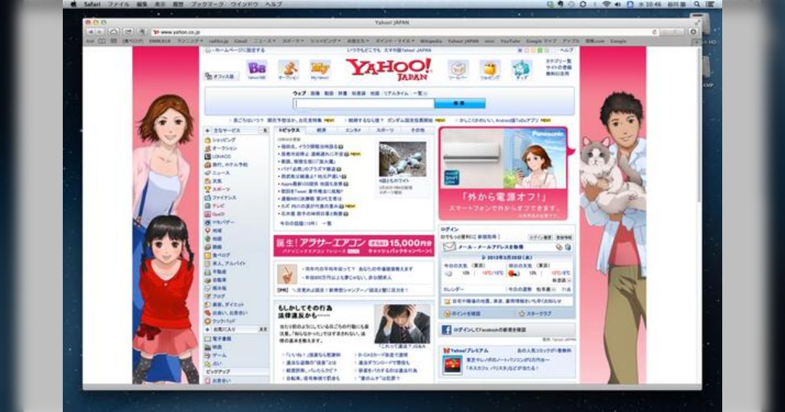
Task: Click the Toolbar icon right of logo
Action: 458,69
